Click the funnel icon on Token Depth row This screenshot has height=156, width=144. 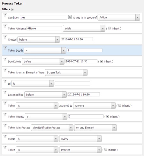[5, 48]
